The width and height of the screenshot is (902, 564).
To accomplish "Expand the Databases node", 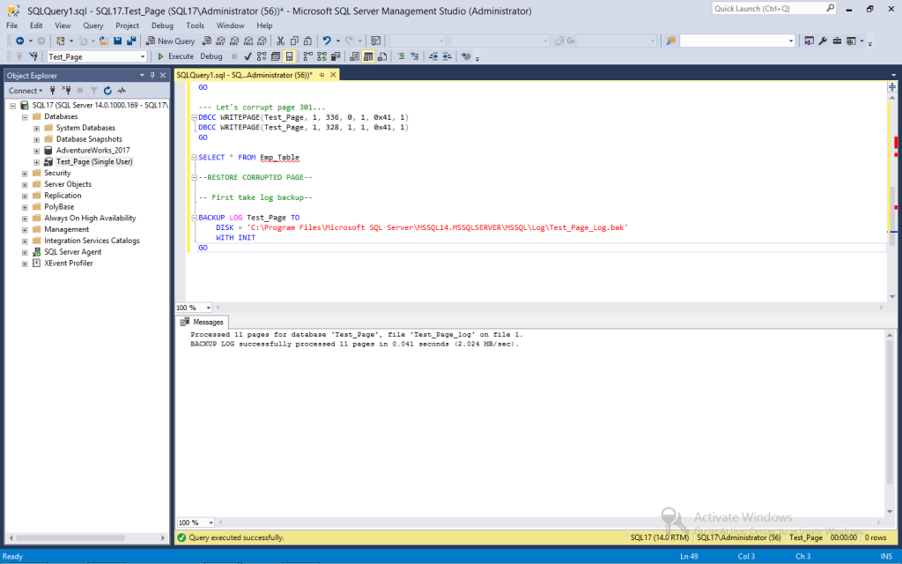I will point(24,115).
